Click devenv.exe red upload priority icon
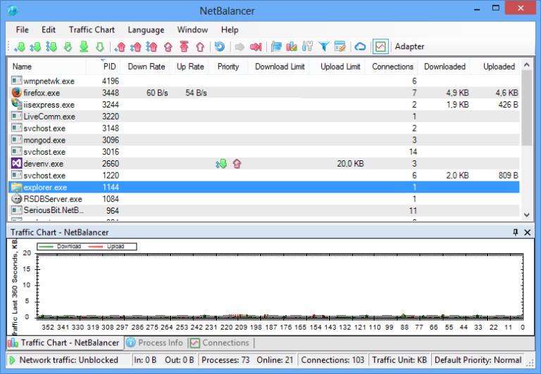The height and width of the screenshot is (374, 541). [x=237, y=164]
